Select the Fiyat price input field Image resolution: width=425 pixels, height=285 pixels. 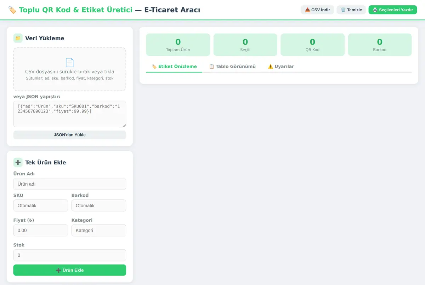pyautogui.click(x=41, y=230)
